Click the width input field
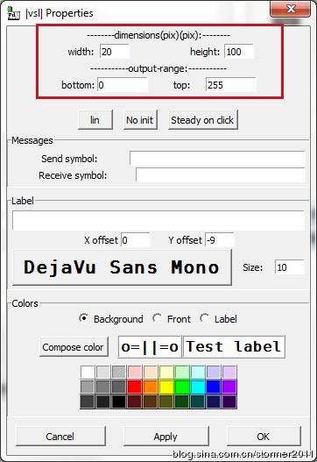Screen dimensions: 317x462 [115, 52]
